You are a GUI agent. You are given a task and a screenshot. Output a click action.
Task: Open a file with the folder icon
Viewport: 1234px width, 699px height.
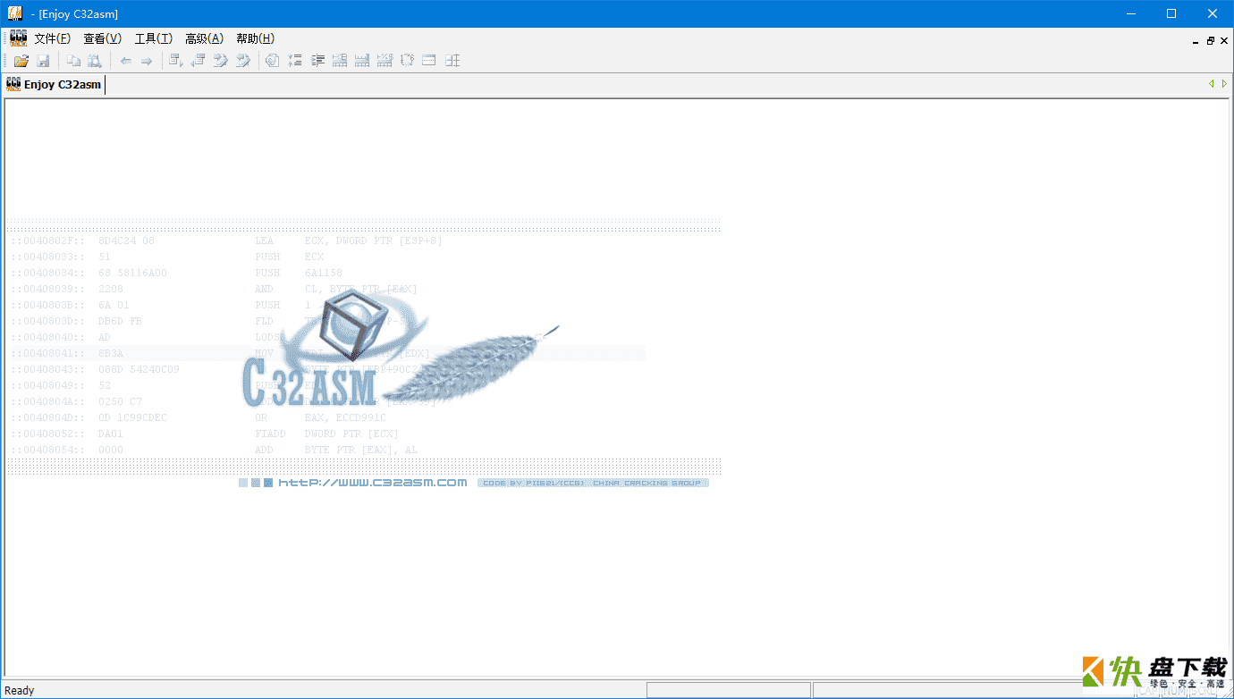pyautogui.click(x=21, y=61)
